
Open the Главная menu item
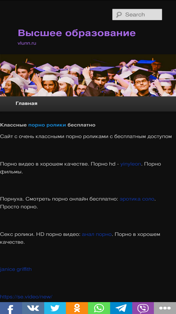[27, 104]
